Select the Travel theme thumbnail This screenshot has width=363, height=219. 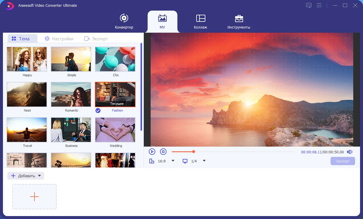point(27,130)
